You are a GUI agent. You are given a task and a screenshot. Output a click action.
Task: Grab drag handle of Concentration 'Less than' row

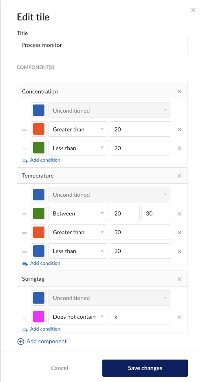pos(24,149)
